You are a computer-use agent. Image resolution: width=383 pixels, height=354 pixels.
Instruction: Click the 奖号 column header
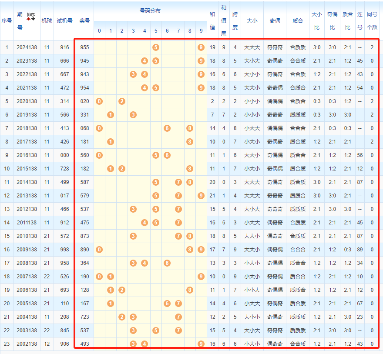click(85, 21)
